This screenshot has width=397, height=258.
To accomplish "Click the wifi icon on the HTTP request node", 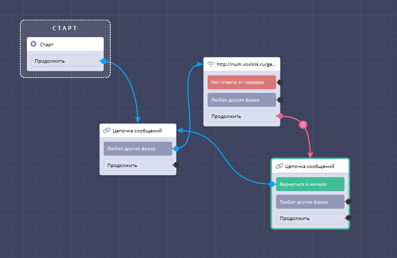I will point(211,64).
